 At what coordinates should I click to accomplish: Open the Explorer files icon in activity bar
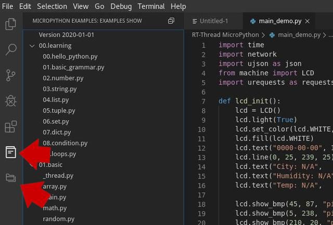10,24
